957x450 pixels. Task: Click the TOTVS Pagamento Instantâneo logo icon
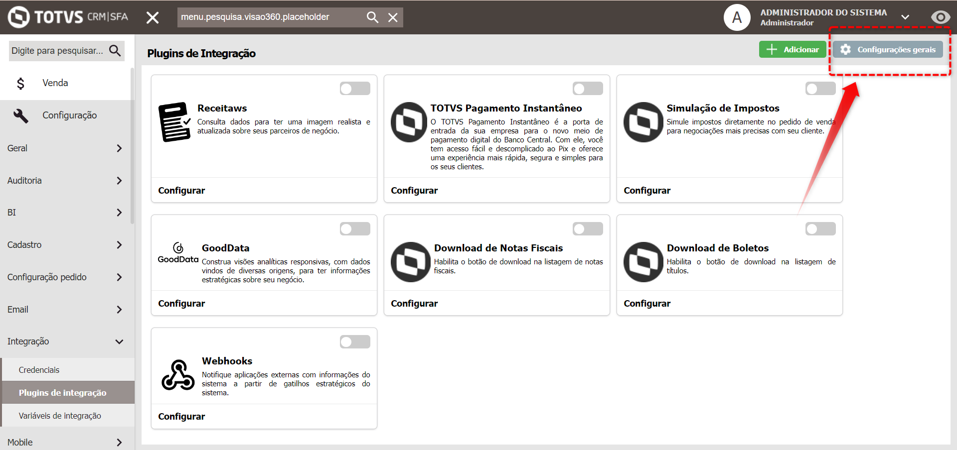coord(409,122)
